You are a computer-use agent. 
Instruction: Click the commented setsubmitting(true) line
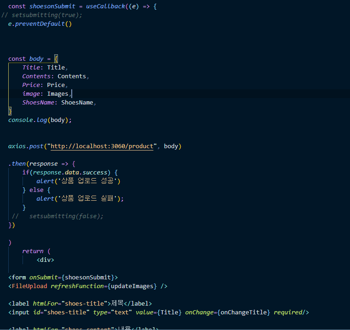coord(42,15)
